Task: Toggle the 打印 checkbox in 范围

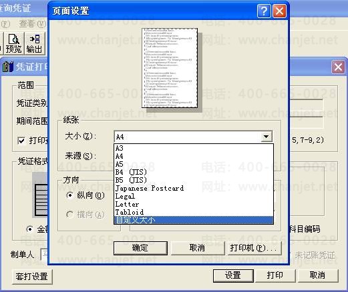Action: pyautogui.click(x=21, y=141)
